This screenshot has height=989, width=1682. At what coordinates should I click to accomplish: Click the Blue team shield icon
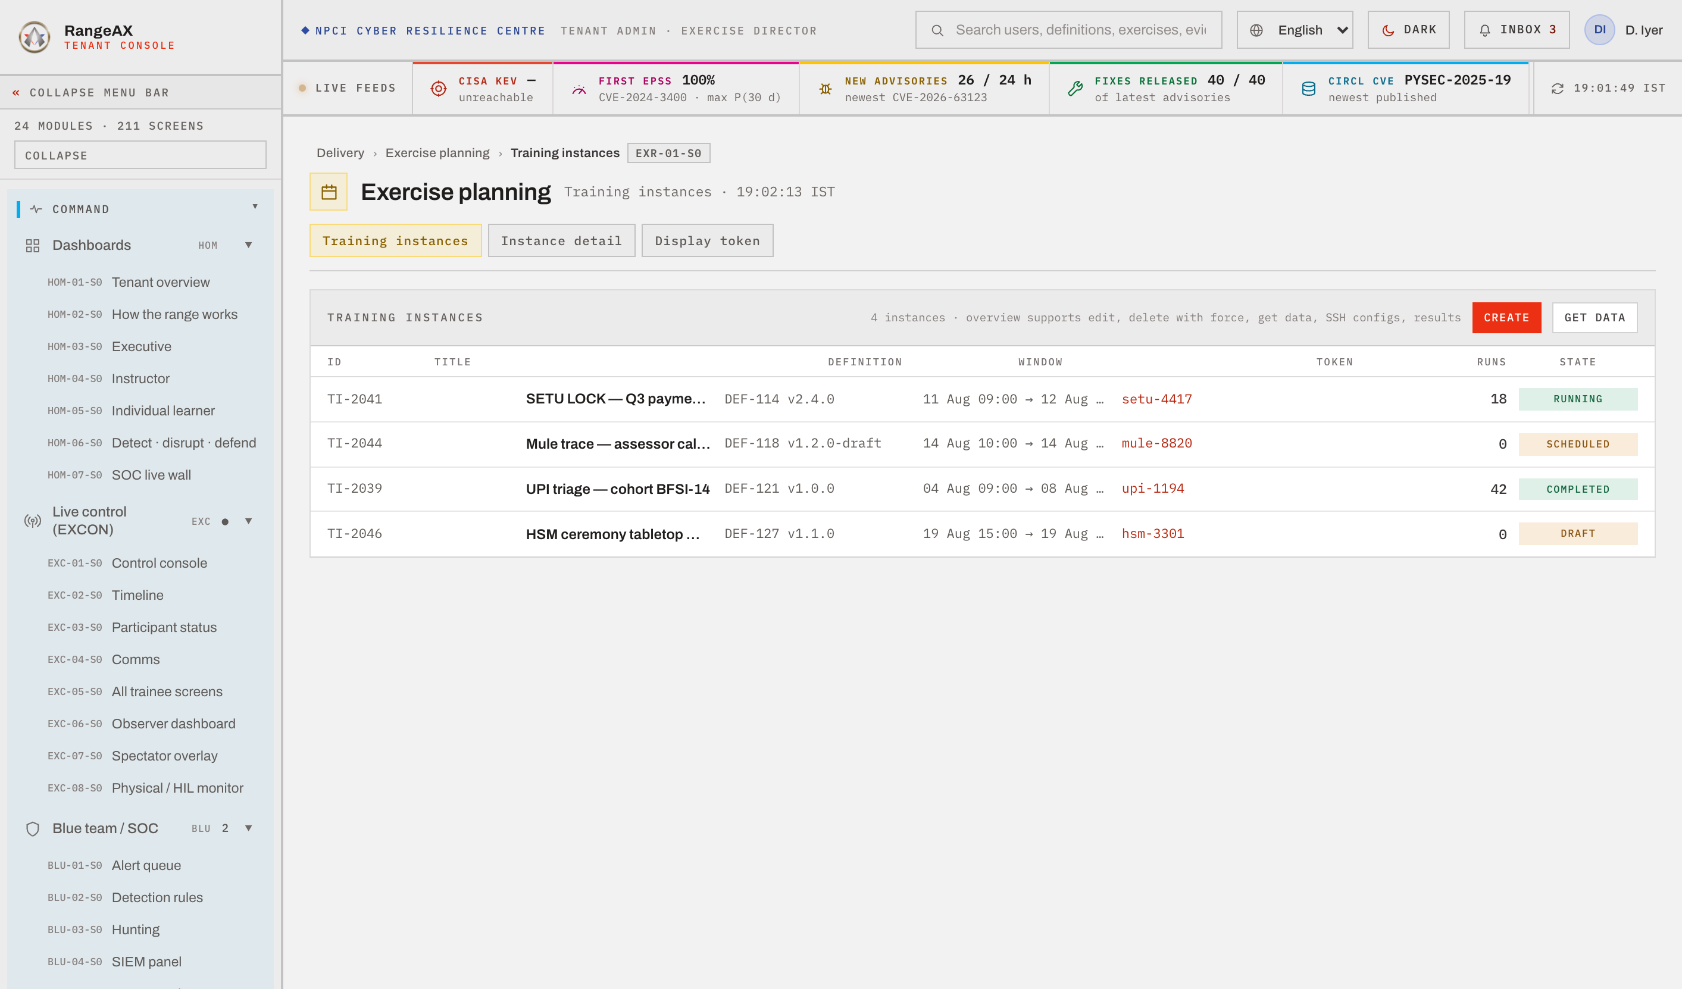pos(33,828)
